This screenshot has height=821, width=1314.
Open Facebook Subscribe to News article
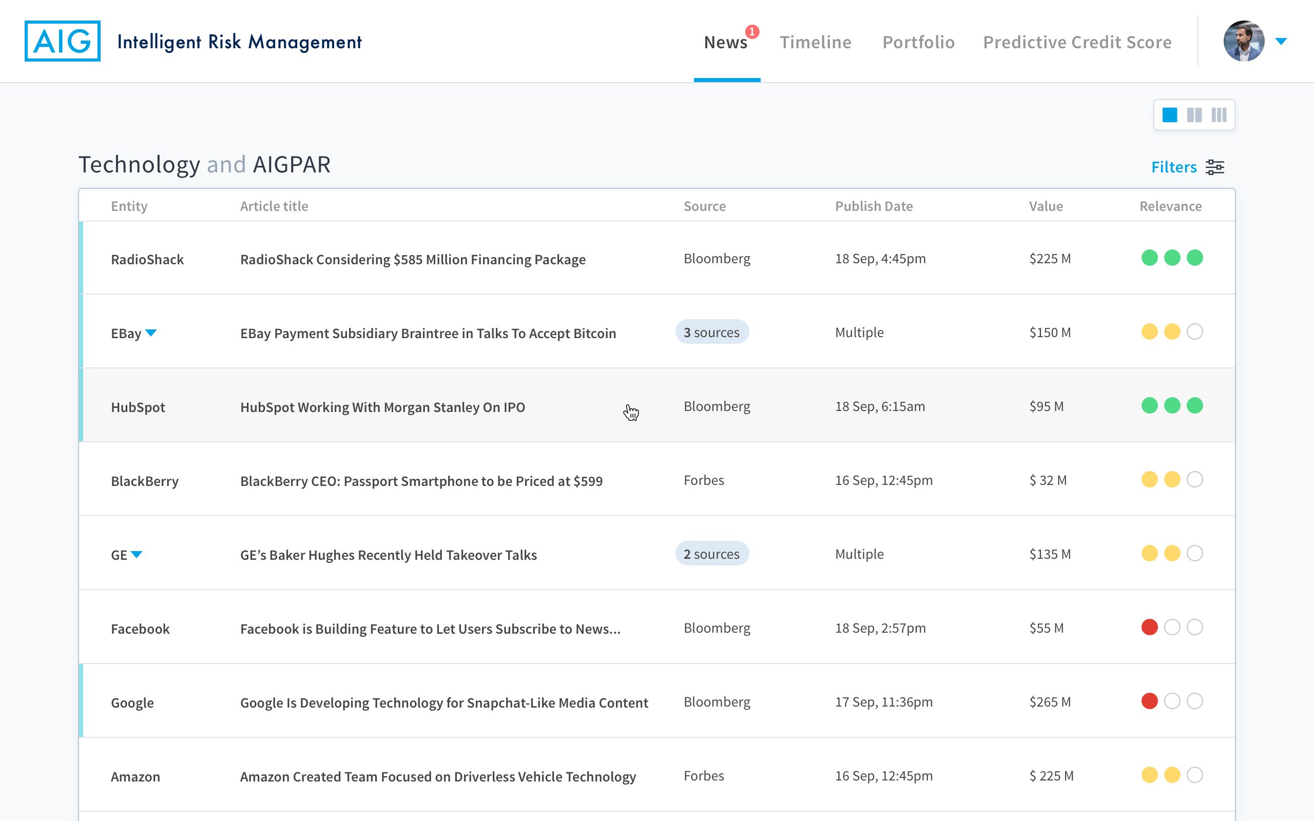click(430, 629)
